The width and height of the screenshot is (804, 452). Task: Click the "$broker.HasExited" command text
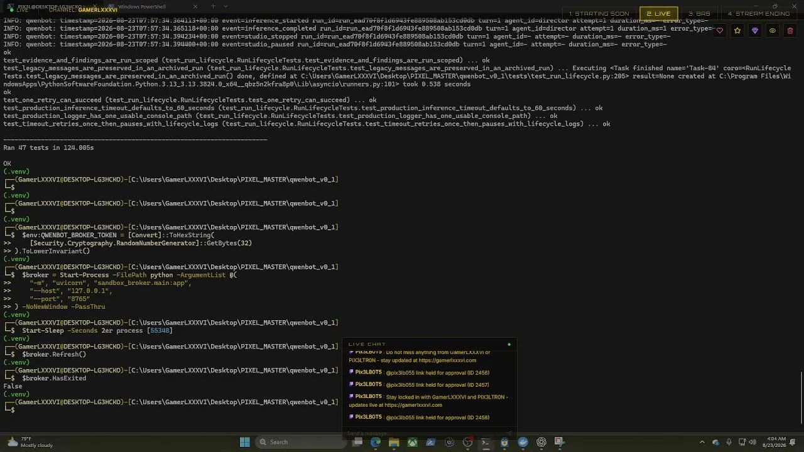[x=54, y=379]
